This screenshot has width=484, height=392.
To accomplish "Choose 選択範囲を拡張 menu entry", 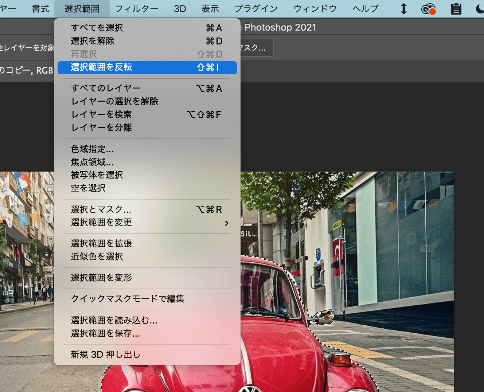I will pyautogui.click(x=147, y=243).
